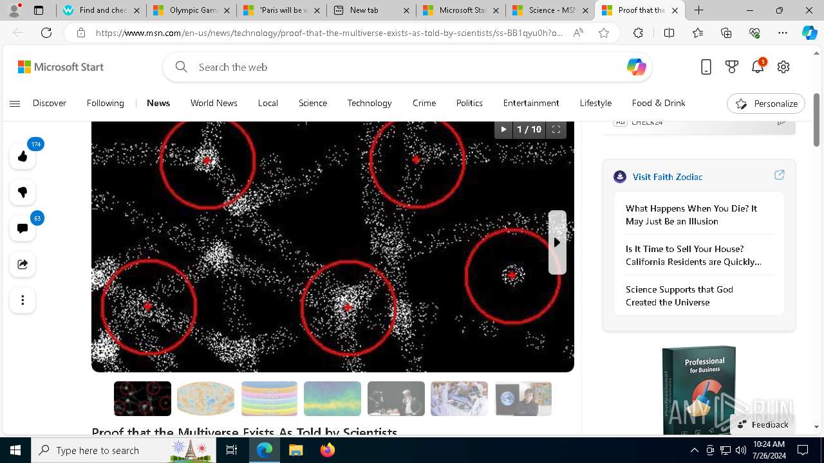Open Following section

pos(106,103)
